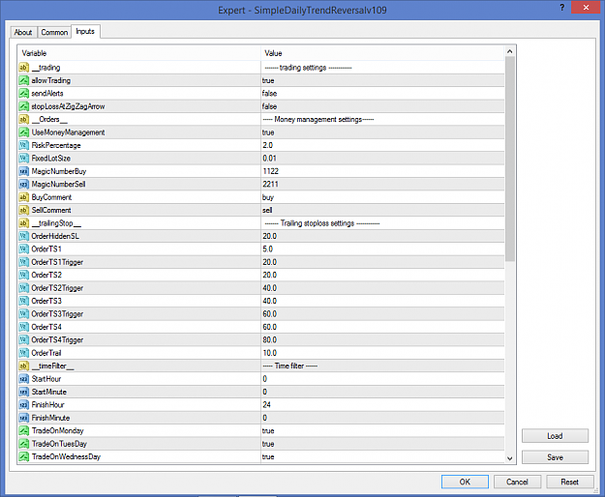This screenshot has width=605, height=497.
Task: Click the scrollbar up arrow
Action: [510, 51]
